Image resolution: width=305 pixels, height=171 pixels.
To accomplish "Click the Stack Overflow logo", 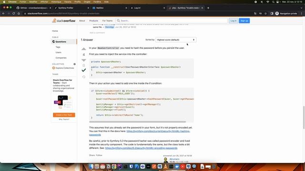I will (x=63, y=20).
